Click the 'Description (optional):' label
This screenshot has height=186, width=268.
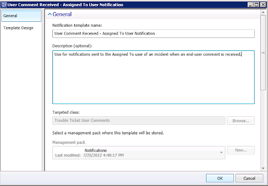click(72, 46)
